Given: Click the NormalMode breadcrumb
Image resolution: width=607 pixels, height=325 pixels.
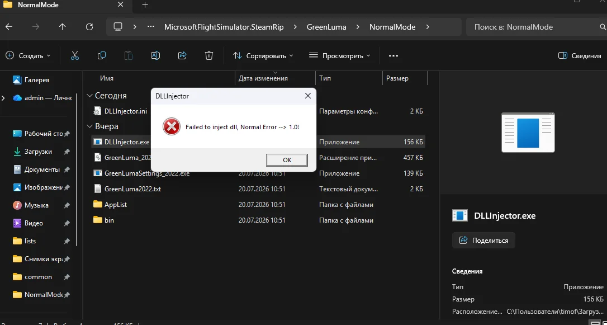Looking at the screenshot, I should coord(392,27).
